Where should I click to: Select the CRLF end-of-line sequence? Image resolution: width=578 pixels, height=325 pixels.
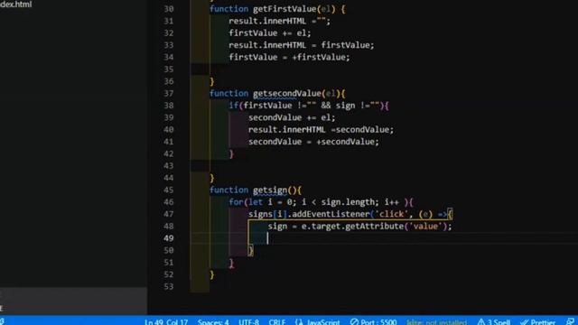click(277, 322)
